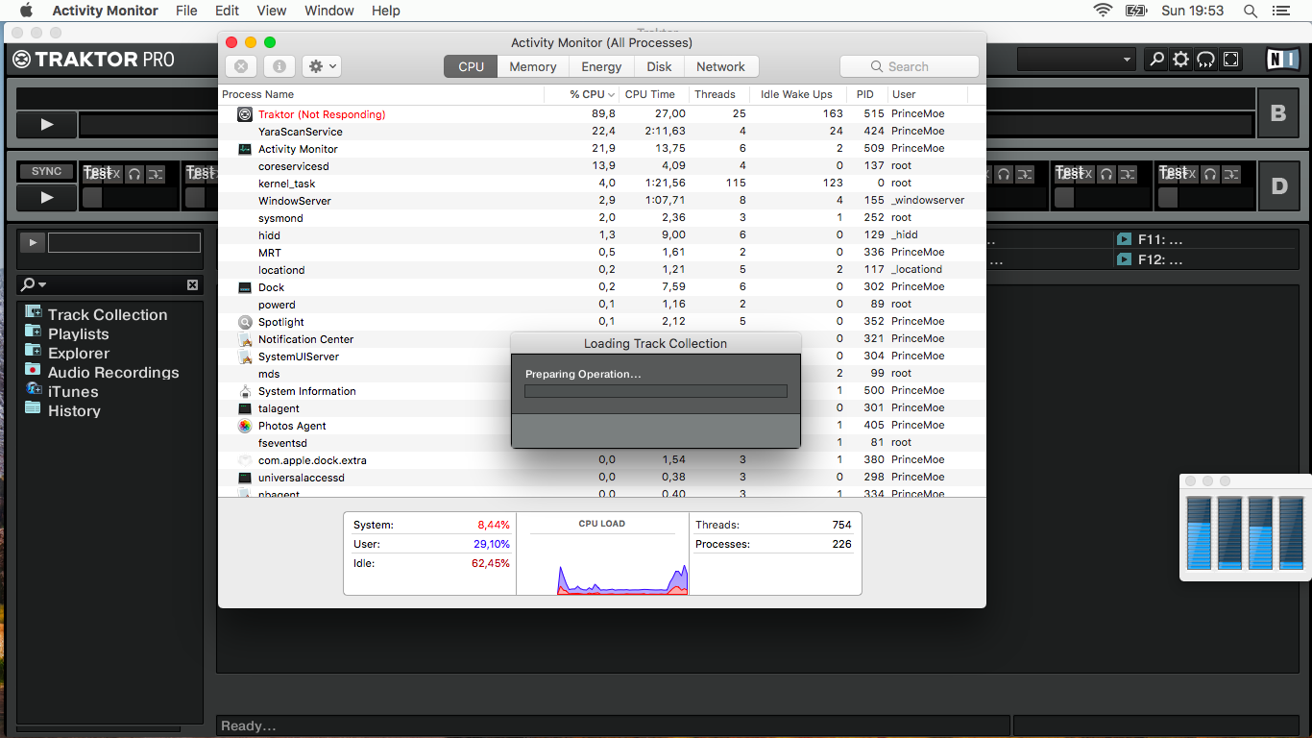Screen dimensions: 1312x738
Task: Select deck letter D
Action: click(x=1278, y=186)
